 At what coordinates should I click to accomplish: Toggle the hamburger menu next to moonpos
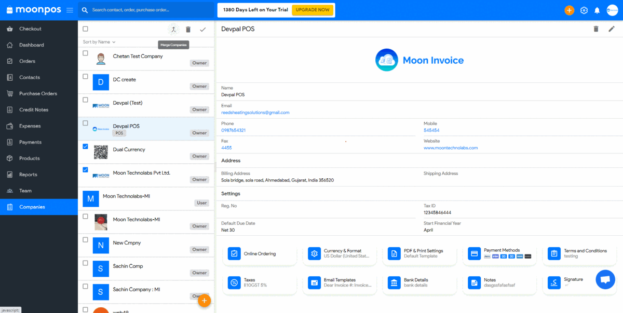tap(70, 10)
